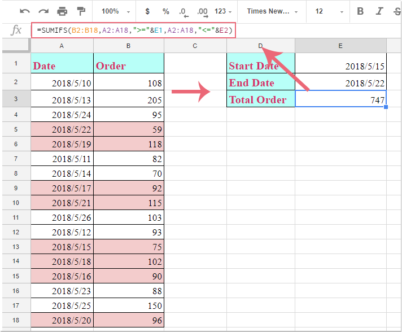Decrease decimal places icon
The height and width of the screenshot is (332, 402).
(183, 11)
